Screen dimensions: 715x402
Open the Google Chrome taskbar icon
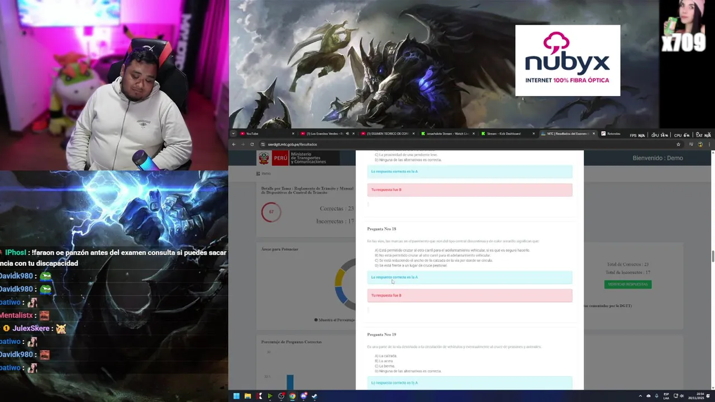(292, 396)
